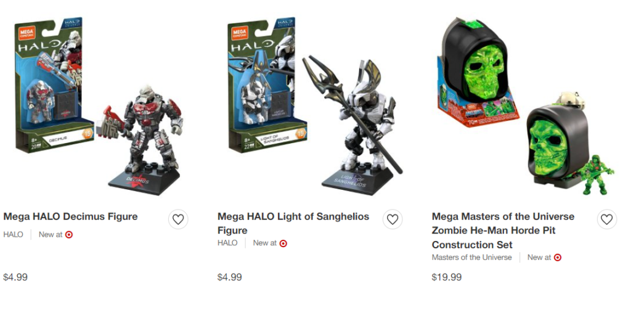Open Mega HALO Decimus Figure title link
Image resolution: width=631 pixels, height=310 pixels.
(x=70, y=216)
